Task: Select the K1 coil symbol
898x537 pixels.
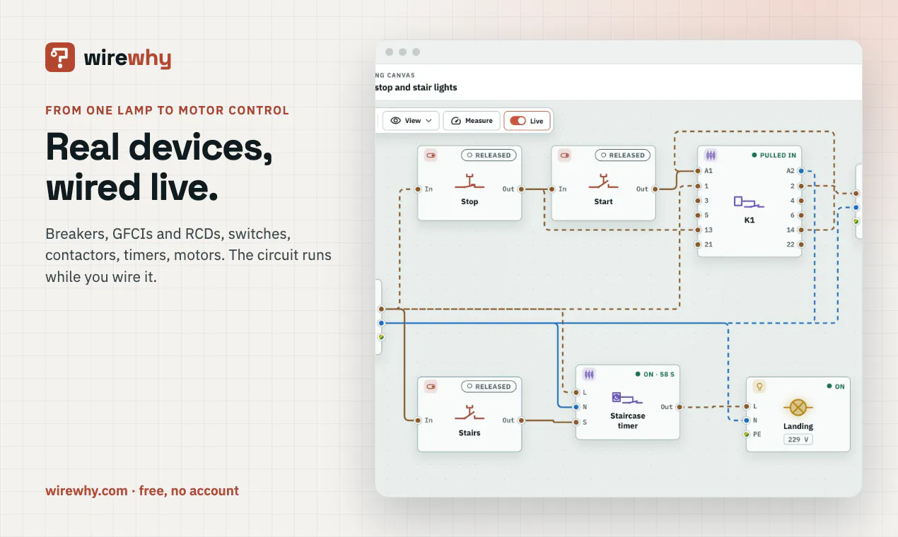Action: (x=750, y=202)
